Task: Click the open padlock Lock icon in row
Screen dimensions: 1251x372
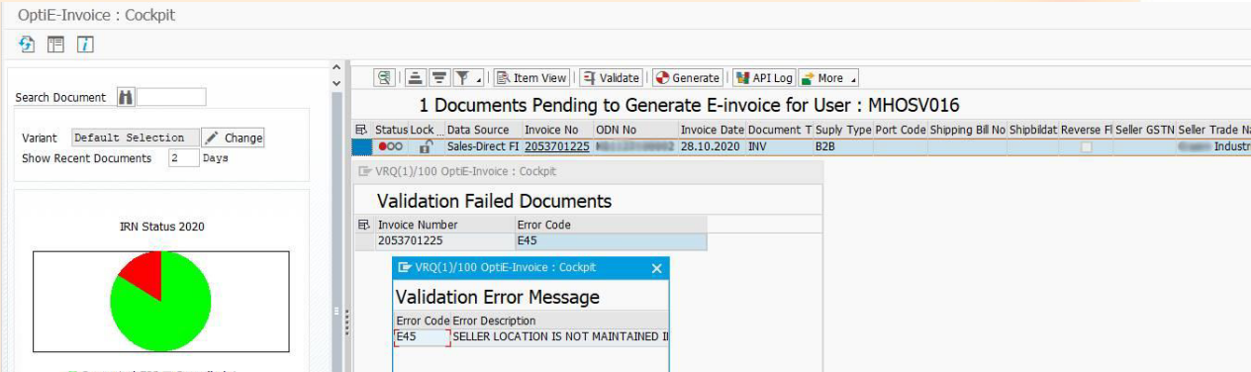Action: click(x=426, y=146)
